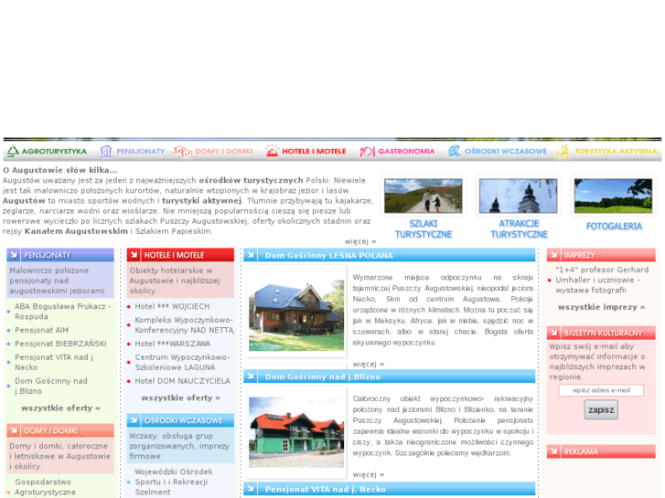The image size is (665, 498).
Task: Click the Domy i Domki house icon
Action: point(183,152)
